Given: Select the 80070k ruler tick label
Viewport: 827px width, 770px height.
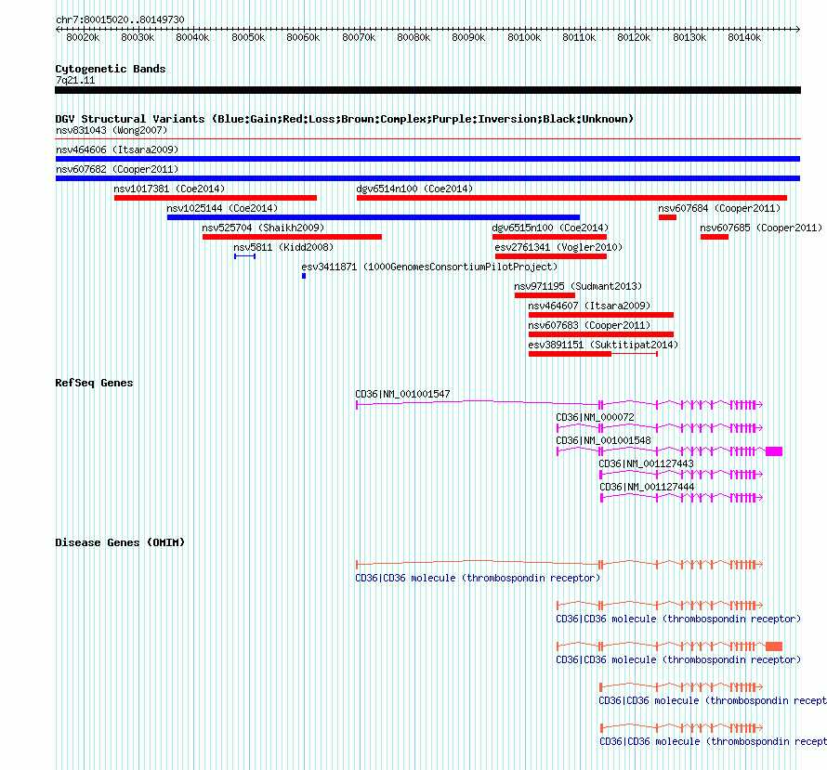Looking at the screenshot, I should (359, 37).
